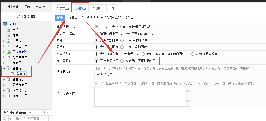The image size is (266, 121).
Task: Click the 培训1 site monitor icon
Action: pos(5,24)
